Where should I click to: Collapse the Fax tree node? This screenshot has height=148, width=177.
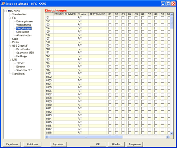pos(10,18)
